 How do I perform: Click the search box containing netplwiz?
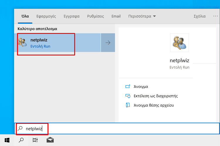pyautogui.click(x=117, y=128)
